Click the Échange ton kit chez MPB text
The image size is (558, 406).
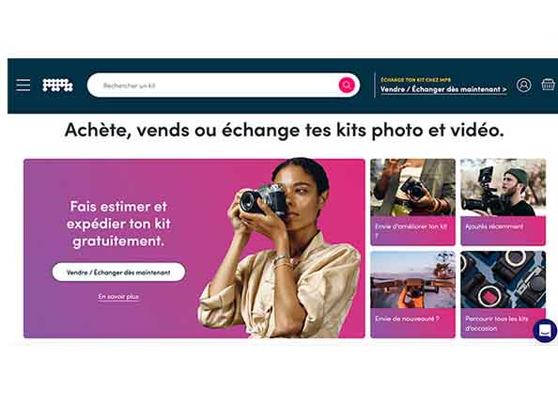(415, 80)
